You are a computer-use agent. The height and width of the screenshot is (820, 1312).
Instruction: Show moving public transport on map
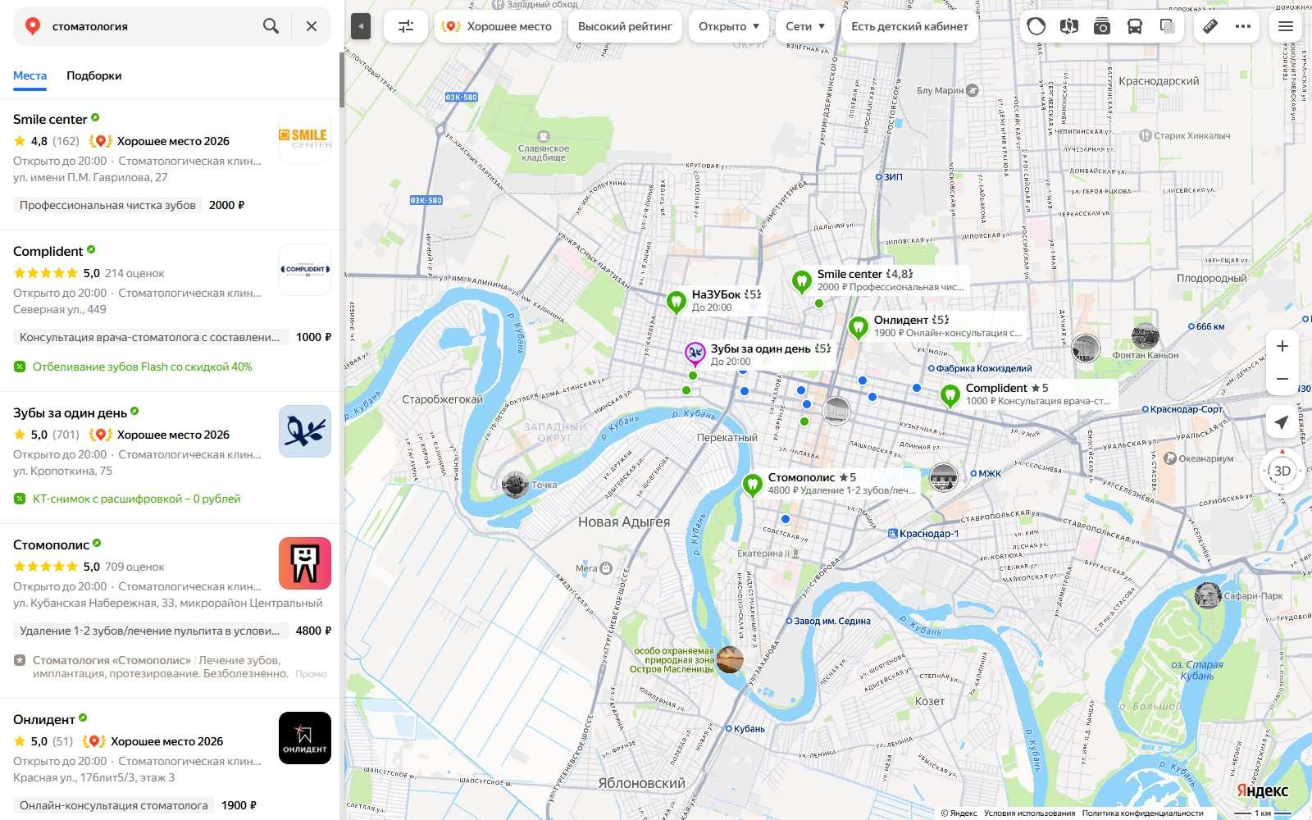[x=1135, y=26]
